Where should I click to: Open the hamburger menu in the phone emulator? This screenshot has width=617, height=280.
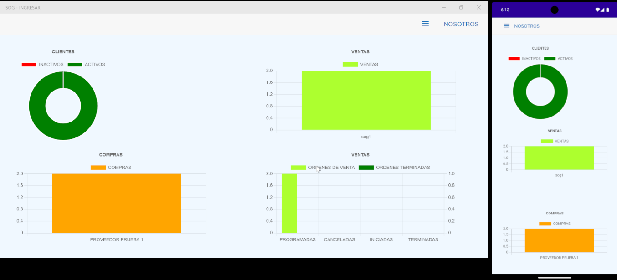(506, 26)
